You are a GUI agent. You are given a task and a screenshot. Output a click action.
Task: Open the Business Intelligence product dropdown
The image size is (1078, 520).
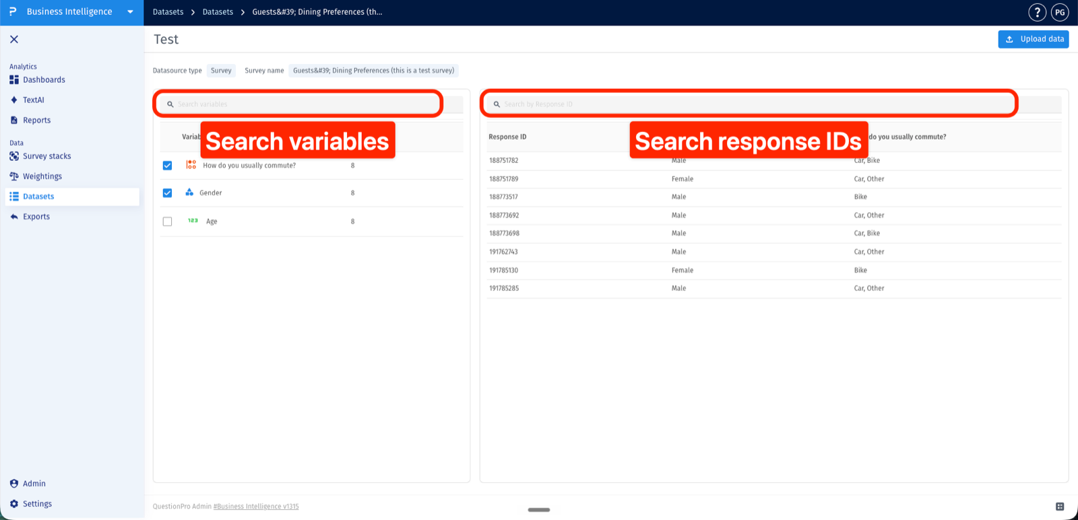[130, 12]
